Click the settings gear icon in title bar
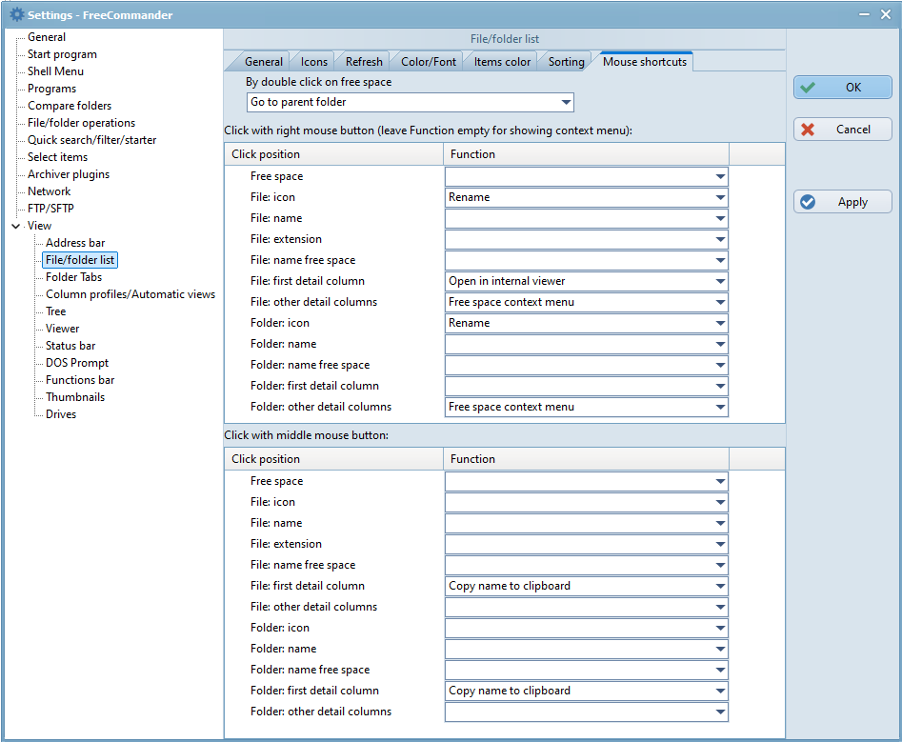This screenshot has width=902, height=742. pyautogui.click(x=17, y=14)
